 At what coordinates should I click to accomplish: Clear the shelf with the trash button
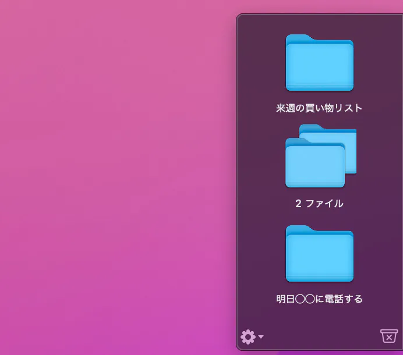(389, 336)
